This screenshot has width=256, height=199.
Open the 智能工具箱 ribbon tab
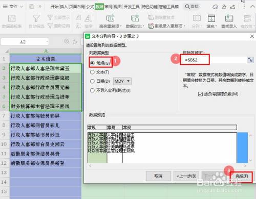click(168, 7)
